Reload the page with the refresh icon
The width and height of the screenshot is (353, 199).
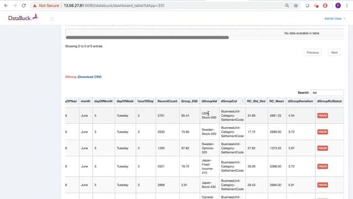(24, 6)
